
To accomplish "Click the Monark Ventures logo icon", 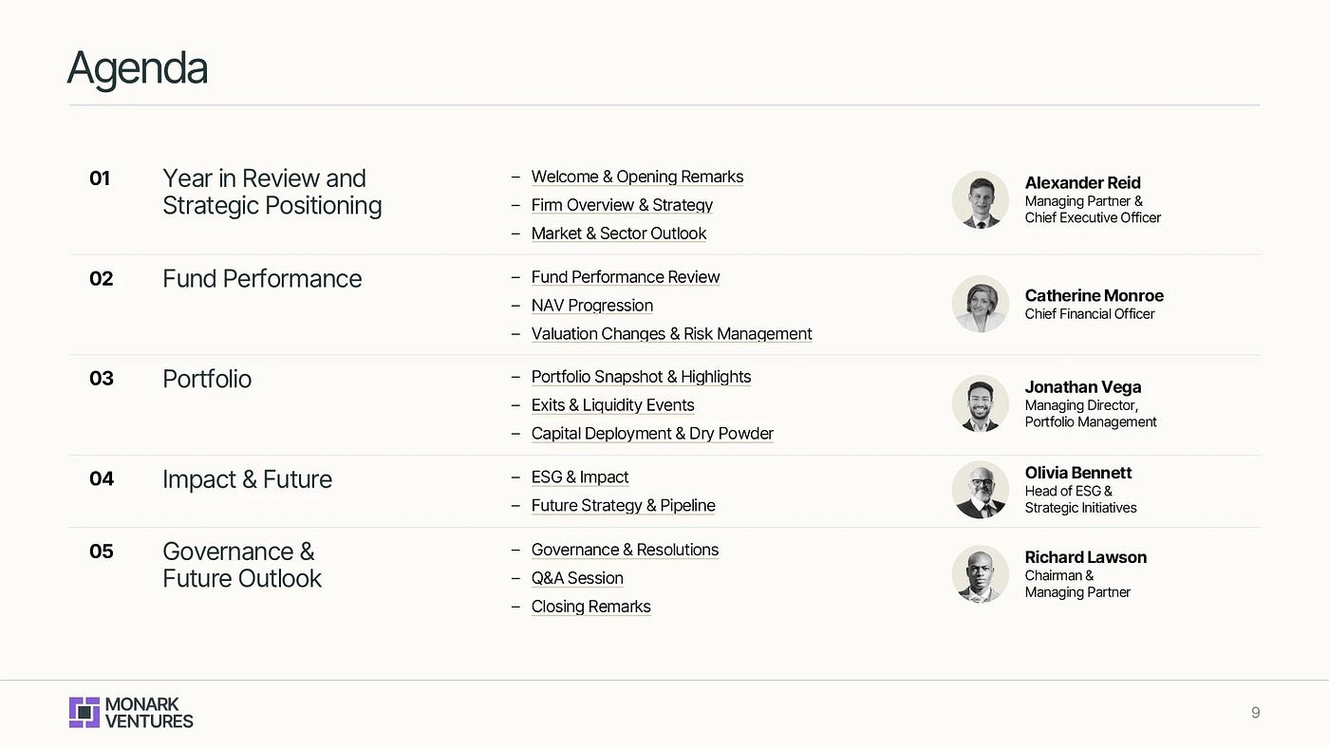I will (x=84, y=712).
